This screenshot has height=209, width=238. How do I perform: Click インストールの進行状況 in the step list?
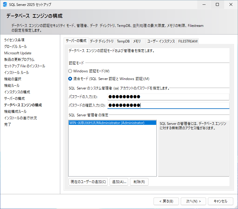tap(20, 118)
